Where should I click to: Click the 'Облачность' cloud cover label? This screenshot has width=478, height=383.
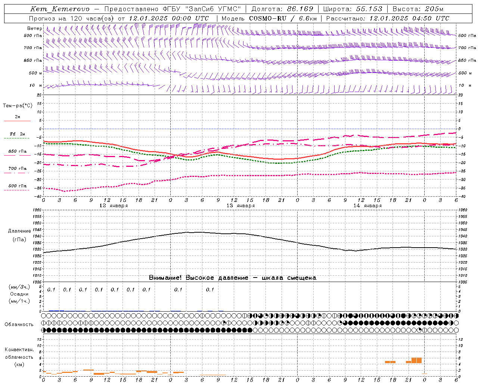tap(19, 325)
